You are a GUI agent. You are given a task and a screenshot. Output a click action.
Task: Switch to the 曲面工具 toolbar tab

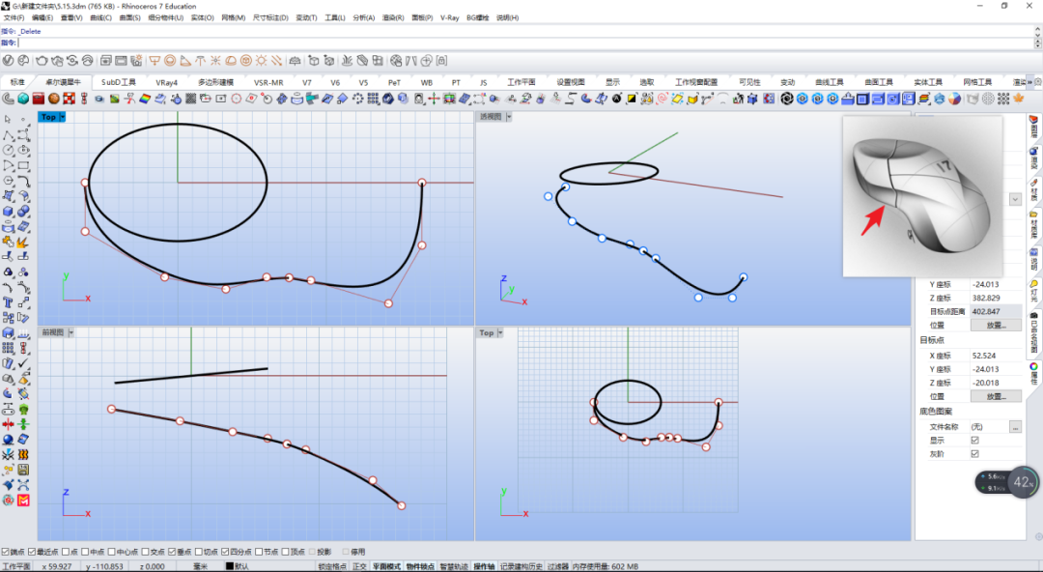(878, 82)
